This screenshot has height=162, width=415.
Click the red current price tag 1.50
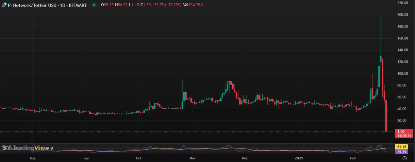tap(401, 131)
